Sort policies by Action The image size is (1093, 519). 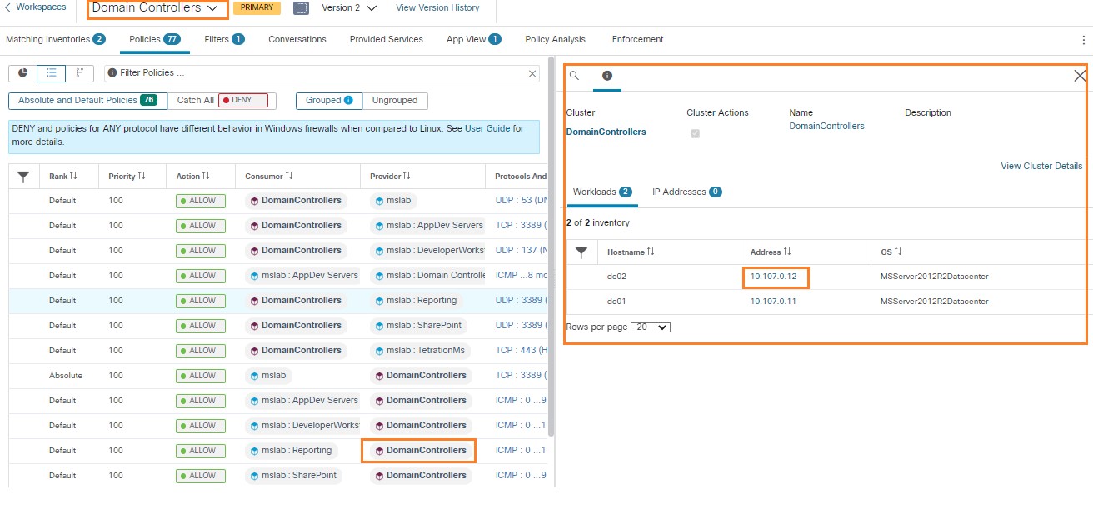click(192, 177)
